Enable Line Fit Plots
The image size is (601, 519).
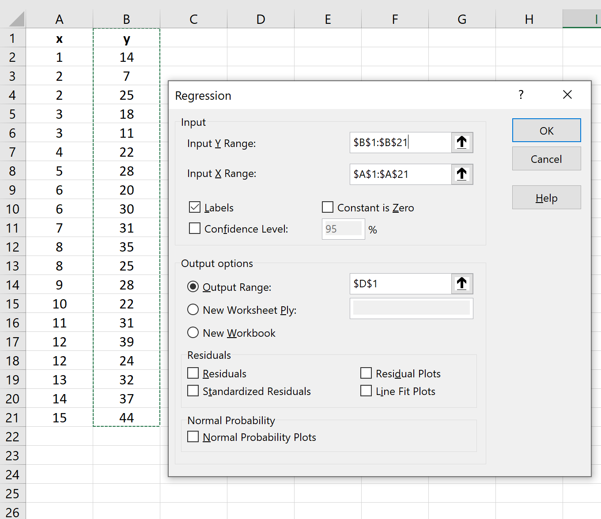366,391
